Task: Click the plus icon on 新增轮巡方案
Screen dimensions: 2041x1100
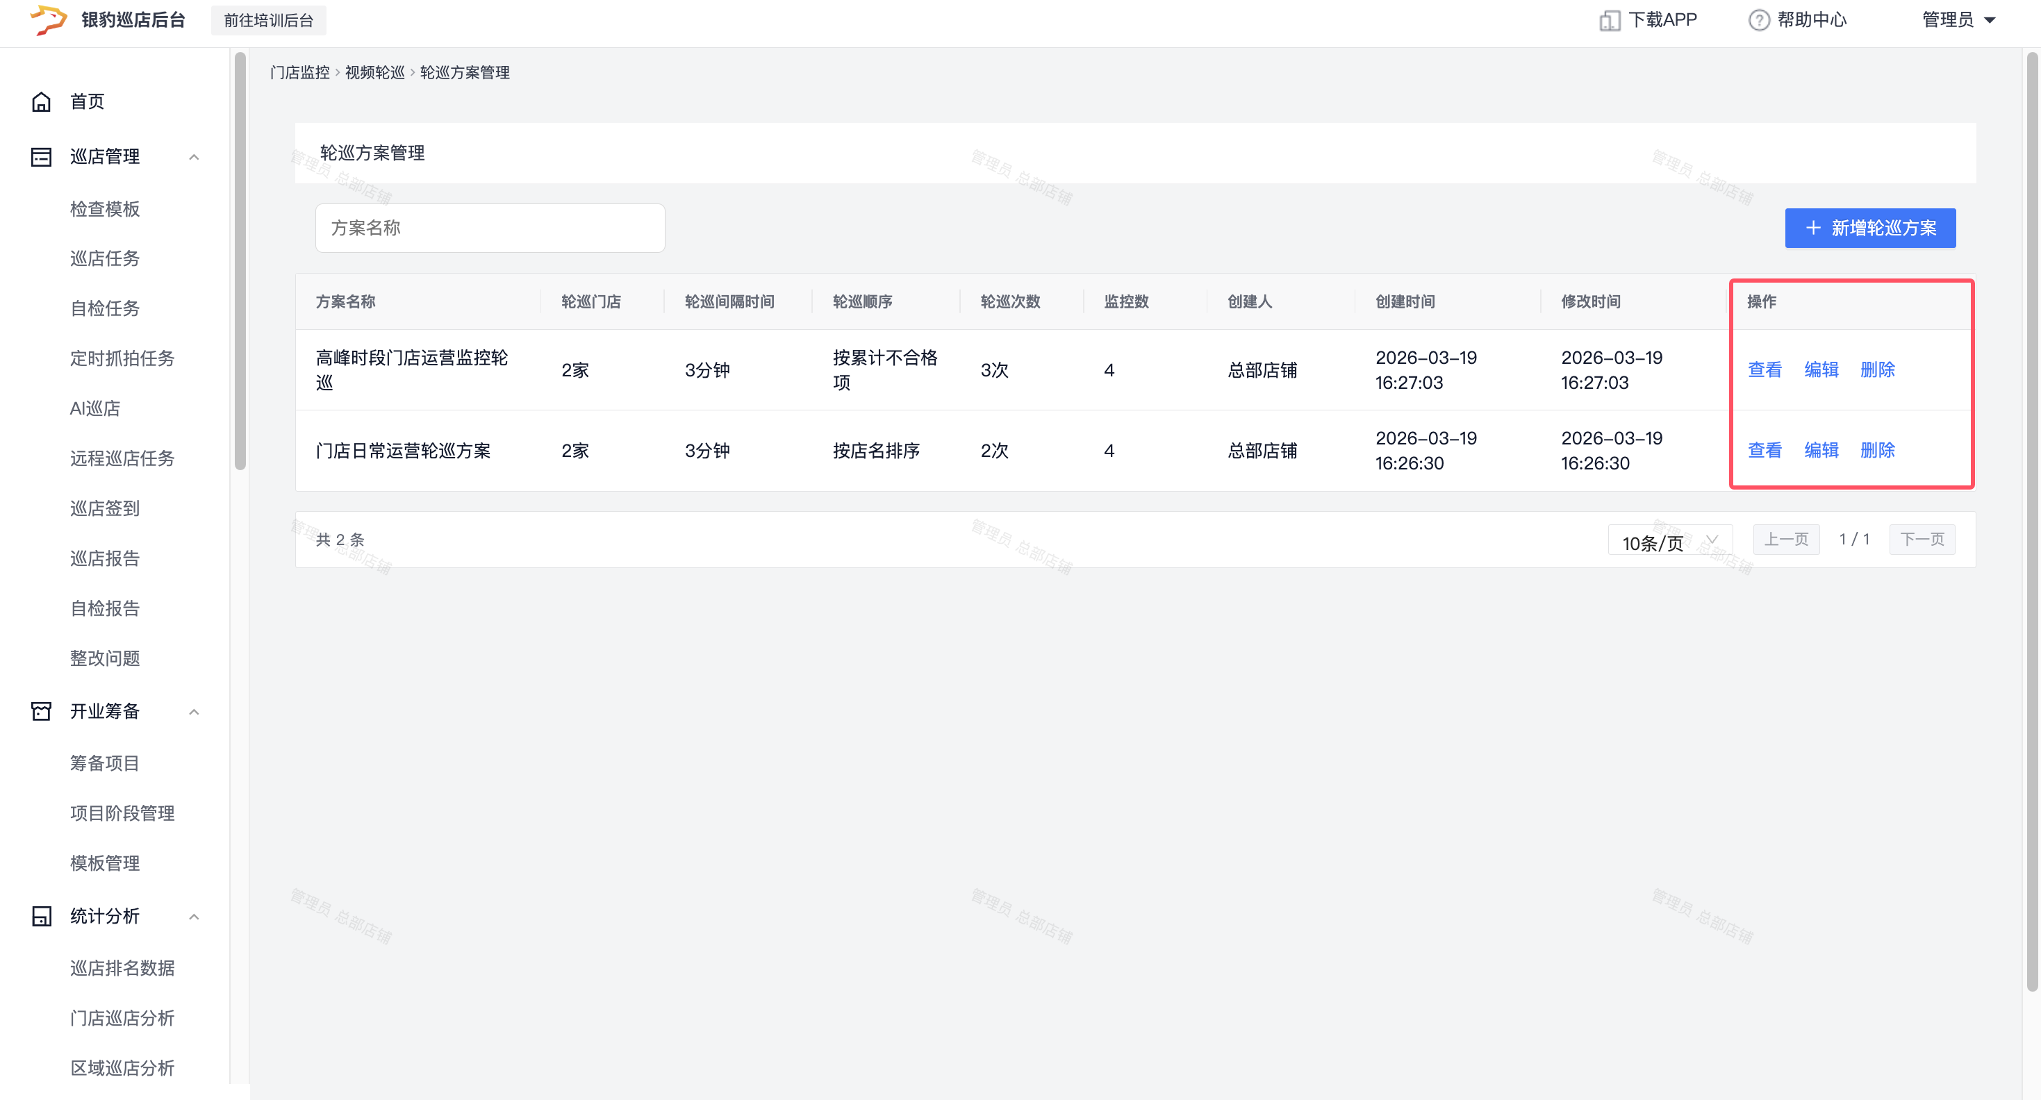Action: click(x=1813, y=228)
